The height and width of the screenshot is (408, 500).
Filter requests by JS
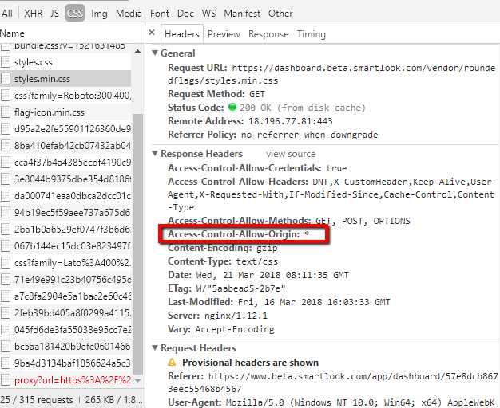tap(54, 14)
